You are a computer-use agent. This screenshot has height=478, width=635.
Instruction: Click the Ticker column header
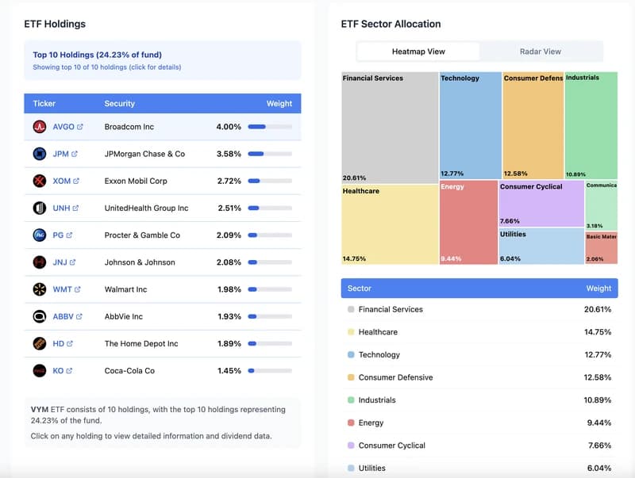[44, 104]
